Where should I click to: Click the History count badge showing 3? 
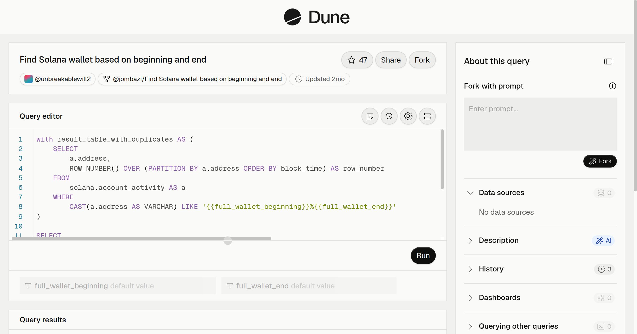coord(604,269)
